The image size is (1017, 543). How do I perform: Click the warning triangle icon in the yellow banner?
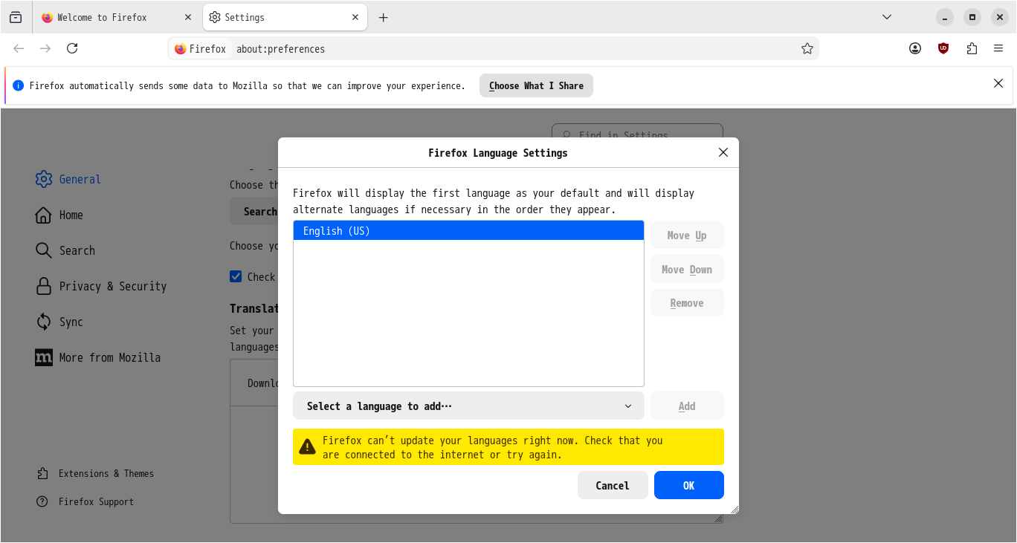pos(307,446)
